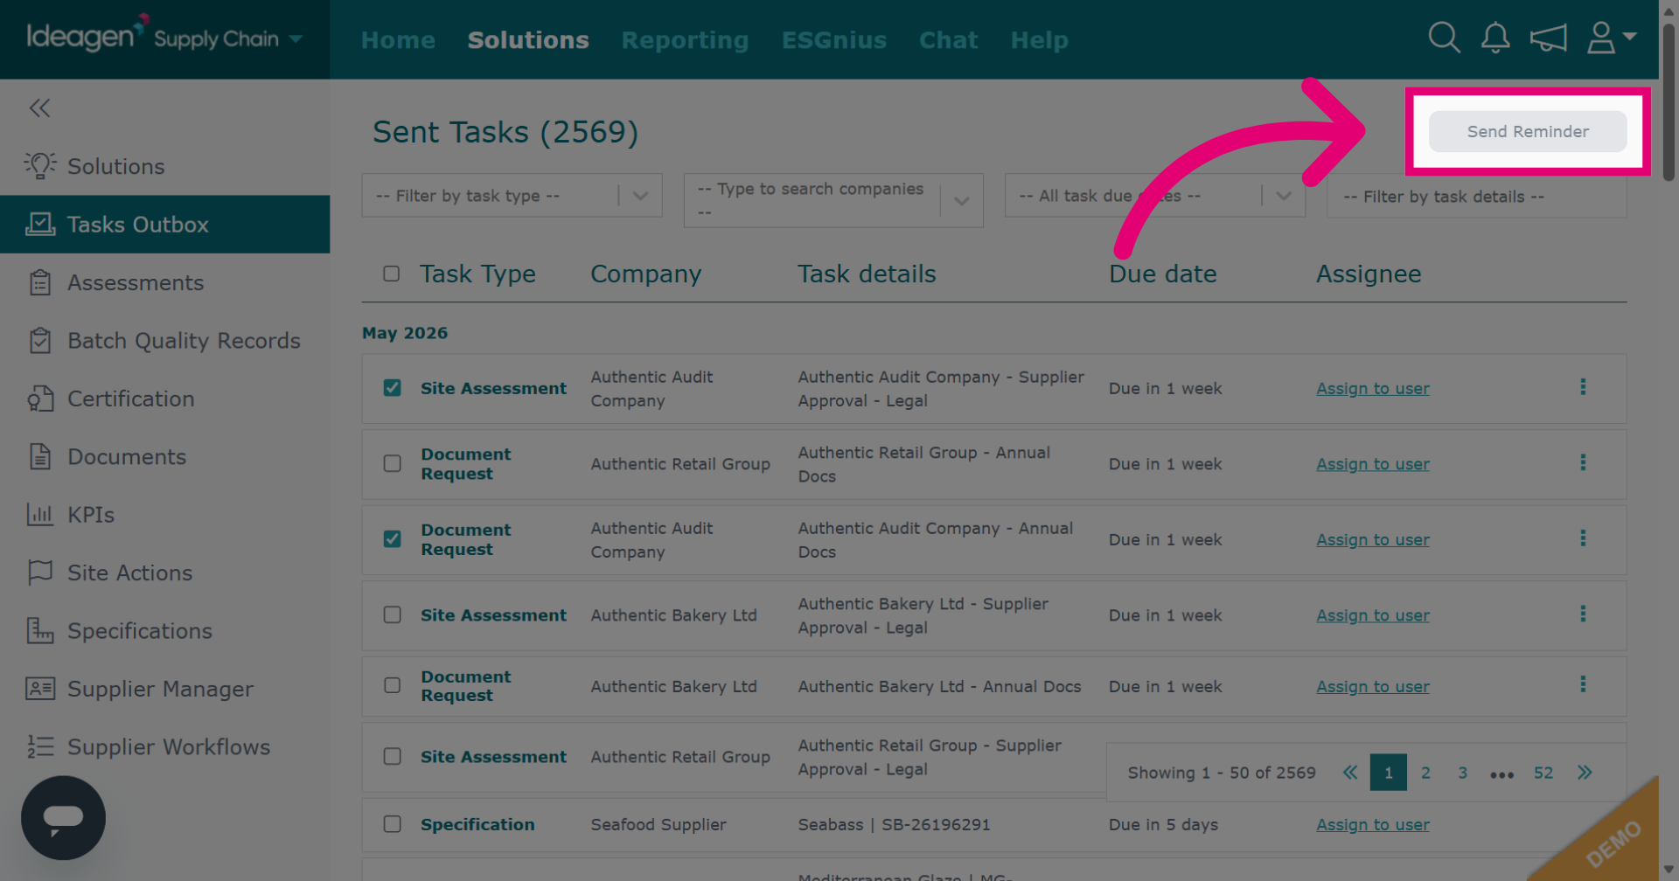
Task: Open row menu for Authentic Audit Company Annual Docs
Action: coord(1583,538)
